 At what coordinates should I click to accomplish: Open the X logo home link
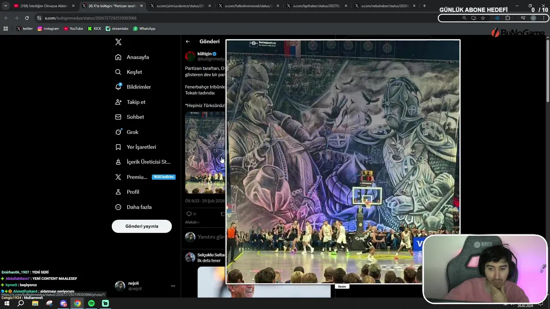tap(119, 42)
